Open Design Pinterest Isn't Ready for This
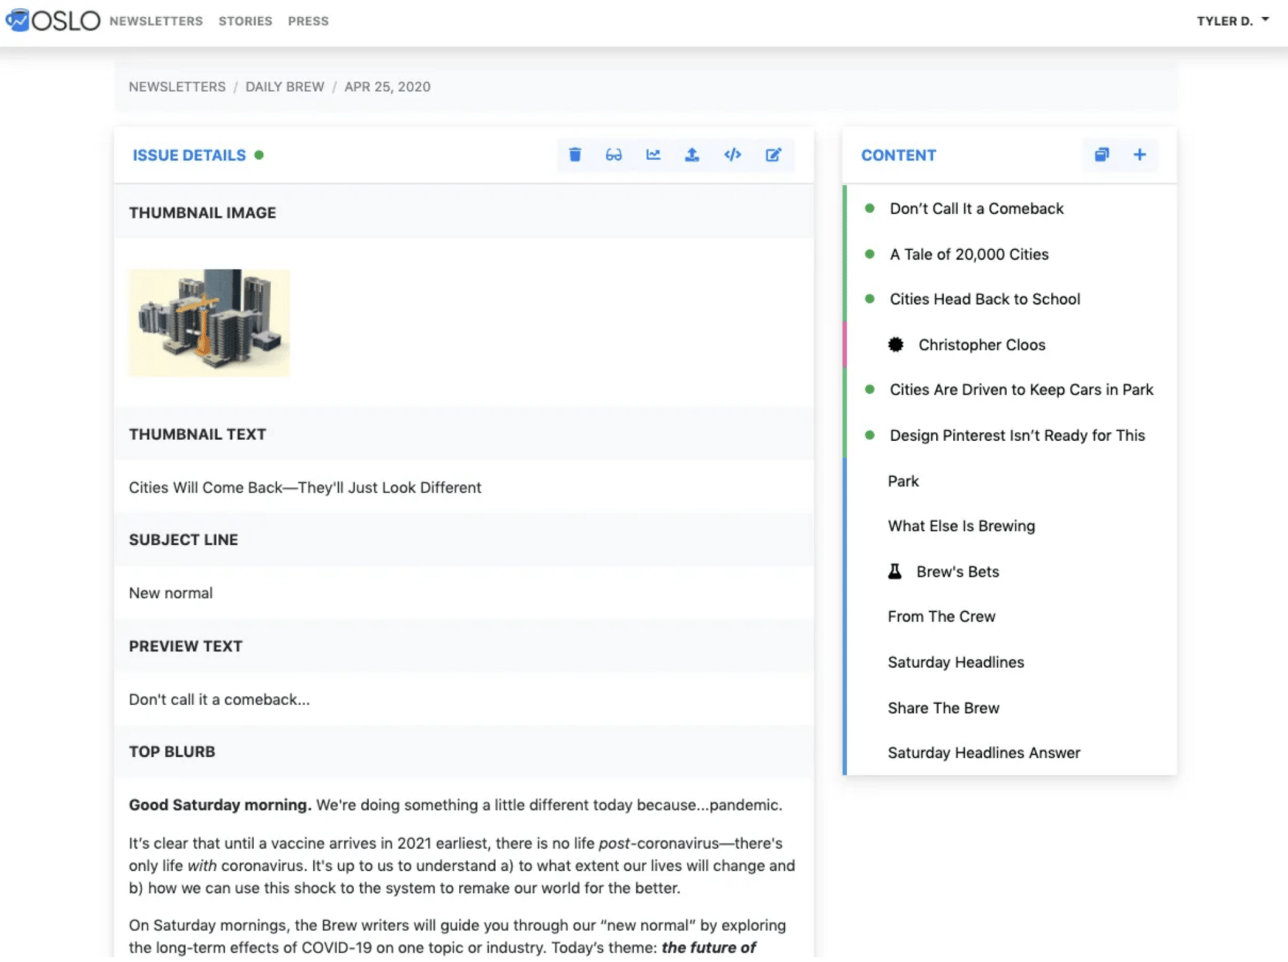 click(x=1017, y=435)
